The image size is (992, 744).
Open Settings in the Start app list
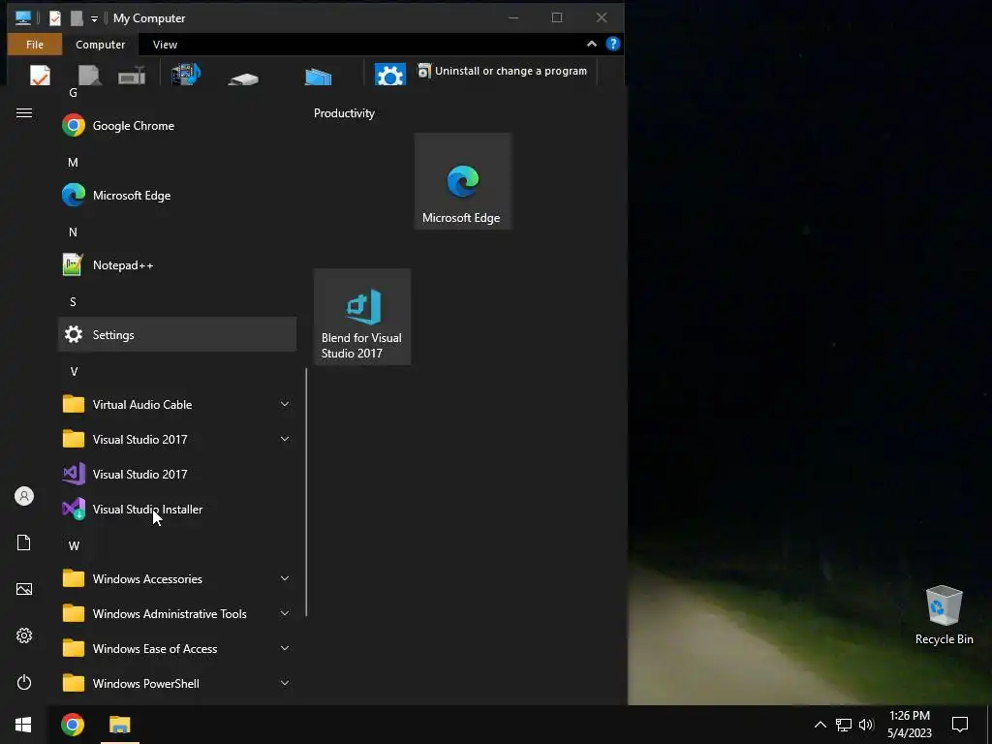tap(177, 334)
